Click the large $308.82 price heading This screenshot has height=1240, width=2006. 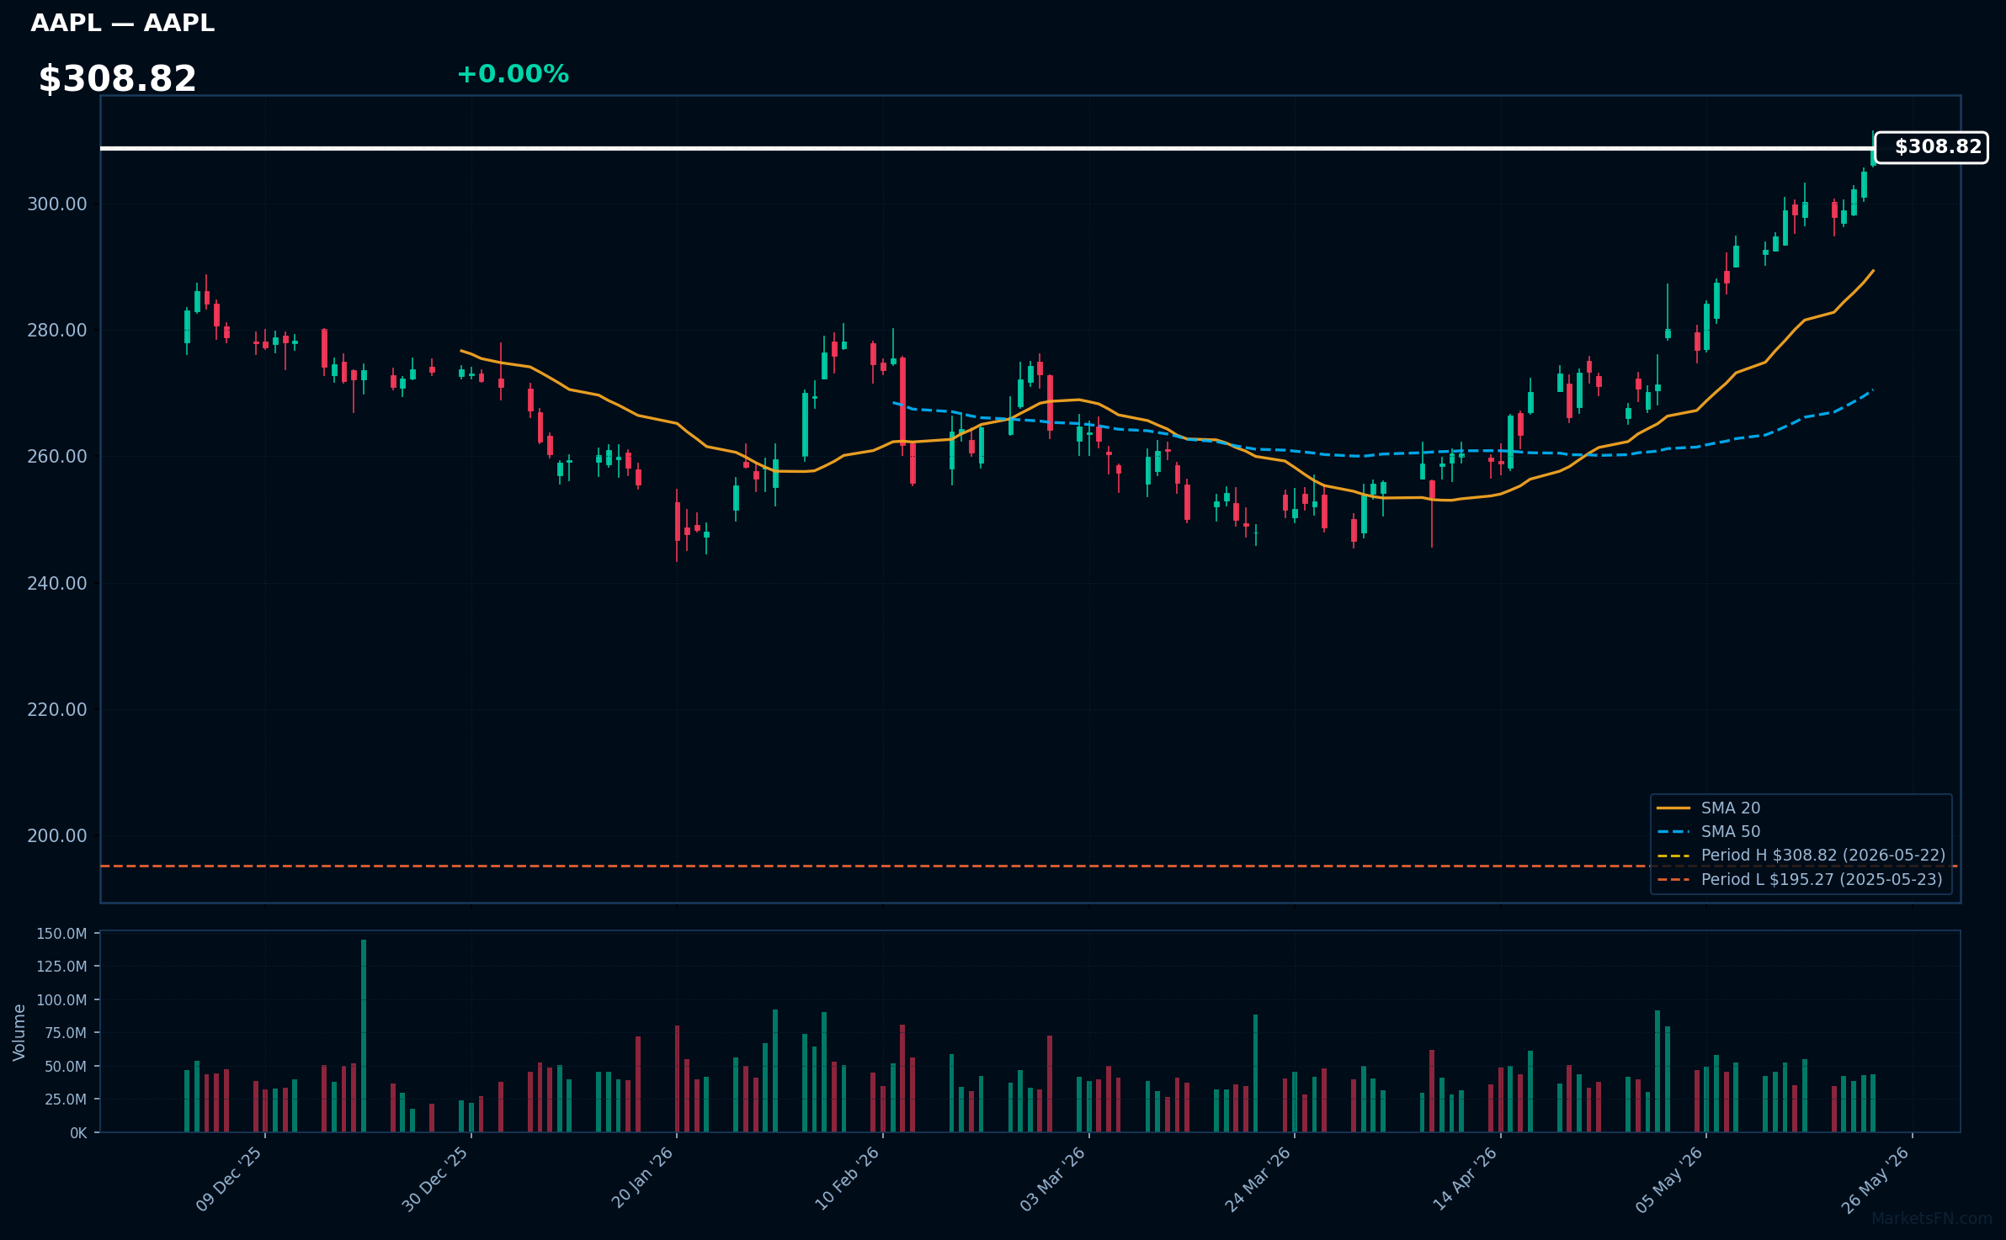tap(117, 79)
